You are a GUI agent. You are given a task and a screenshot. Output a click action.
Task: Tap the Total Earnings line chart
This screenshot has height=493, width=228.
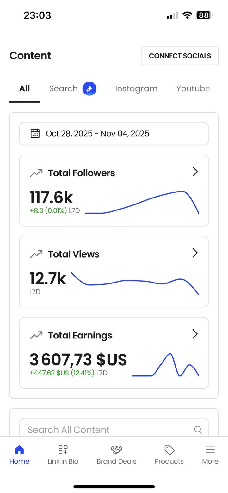[x=165, y=365]
